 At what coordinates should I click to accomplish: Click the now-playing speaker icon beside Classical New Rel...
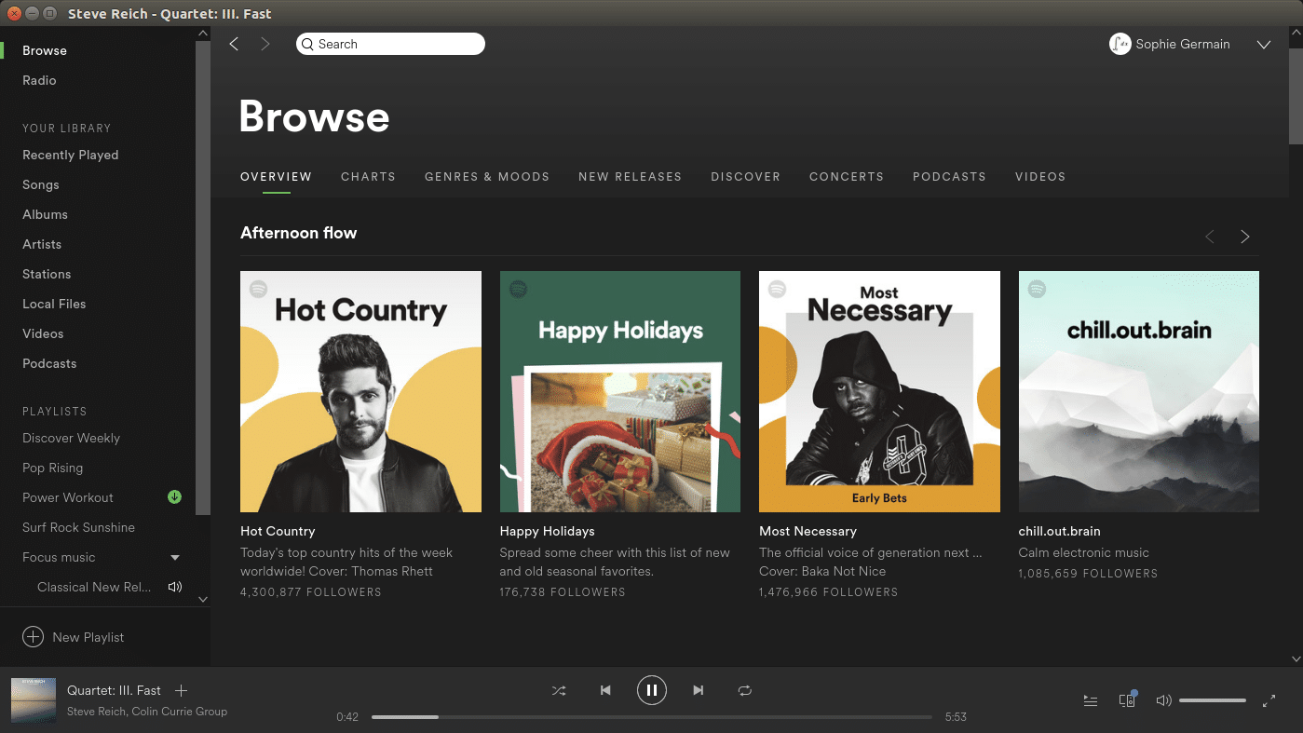point(174,587)
